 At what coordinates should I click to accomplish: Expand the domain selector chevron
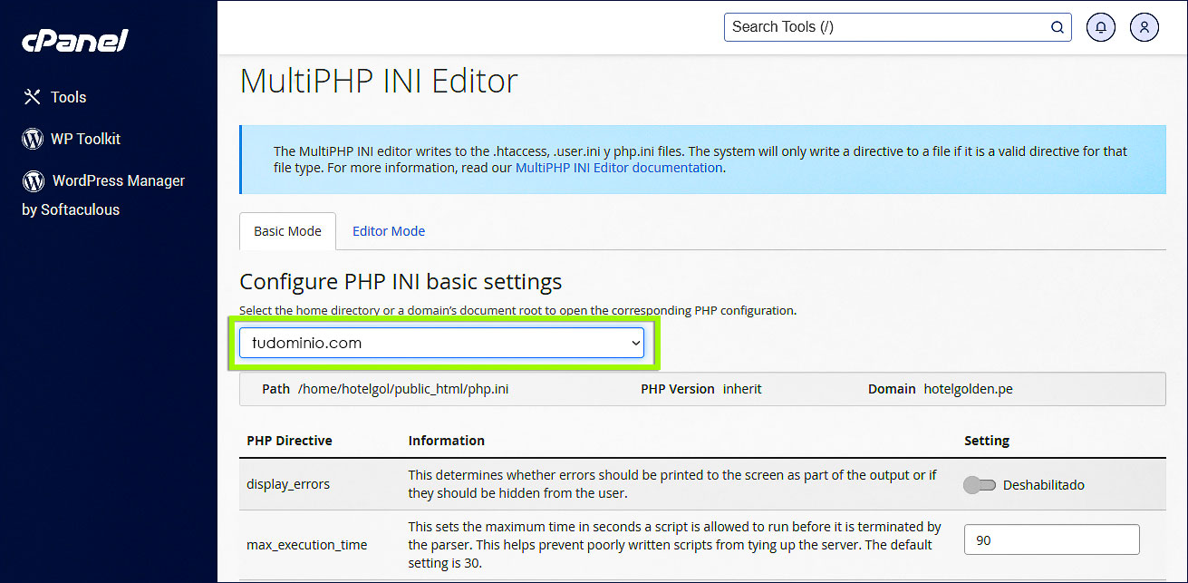(635, 343)
